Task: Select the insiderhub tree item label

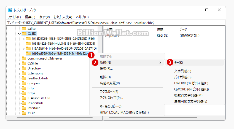Action: pos(35,103)
